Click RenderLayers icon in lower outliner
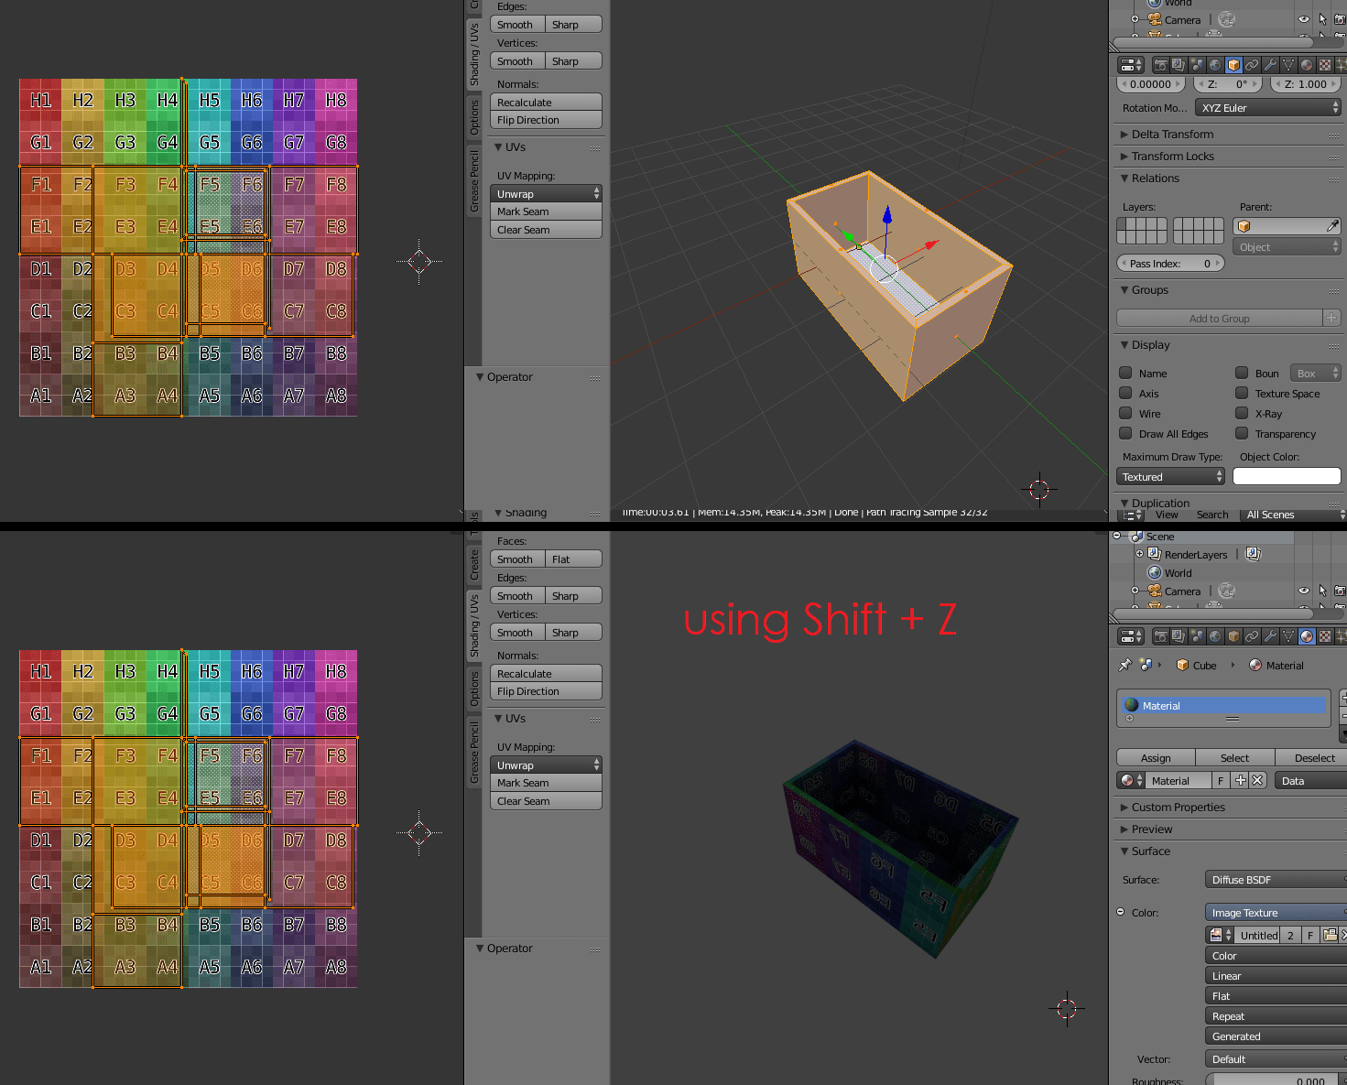 tap(1154, 554)
